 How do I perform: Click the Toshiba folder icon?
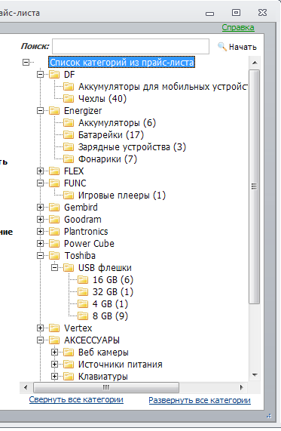click(54, 256)
